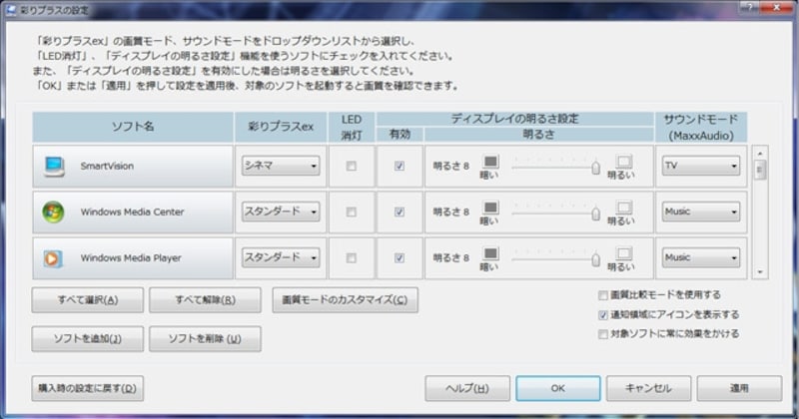Click the dark (暗い) icon in SmartVision row
This screenshot has width=799, height=419.
coord(490,162)
